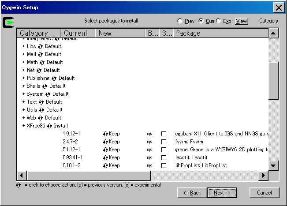Click version 0.93.41-1 of lesstif
The image size is (287, 206).
point(72,157)
